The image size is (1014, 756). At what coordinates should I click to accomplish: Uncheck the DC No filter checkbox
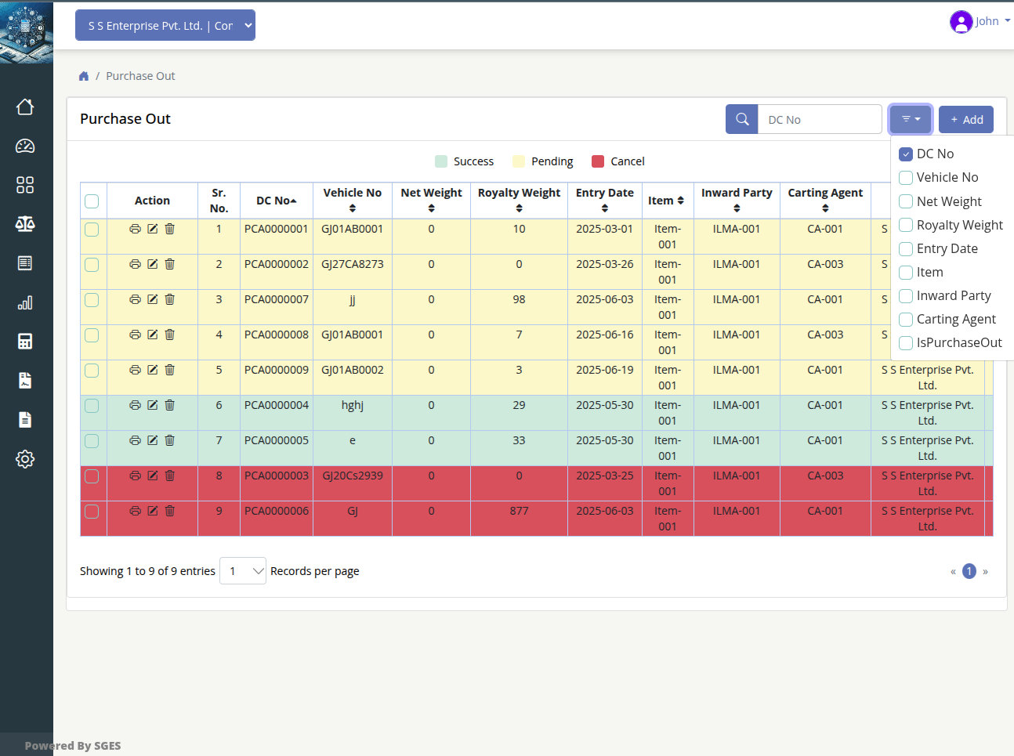coord(906,154)
